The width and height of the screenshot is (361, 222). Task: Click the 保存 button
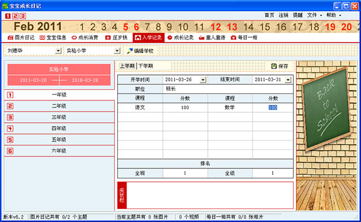279,66
